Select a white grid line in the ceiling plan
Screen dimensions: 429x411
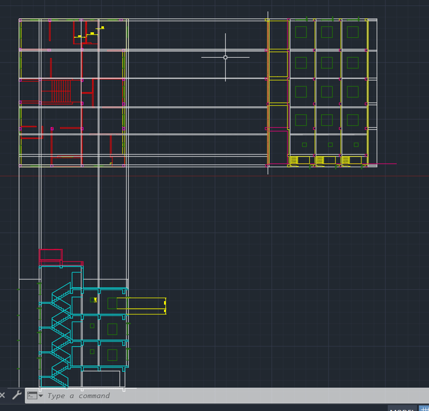pyautogui.click(x=188, y=49)
